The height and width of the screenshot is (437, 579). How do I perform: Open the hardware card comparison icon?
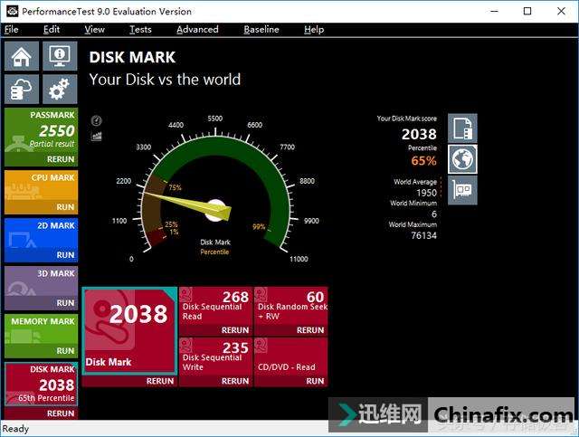[x=462, y=190]
